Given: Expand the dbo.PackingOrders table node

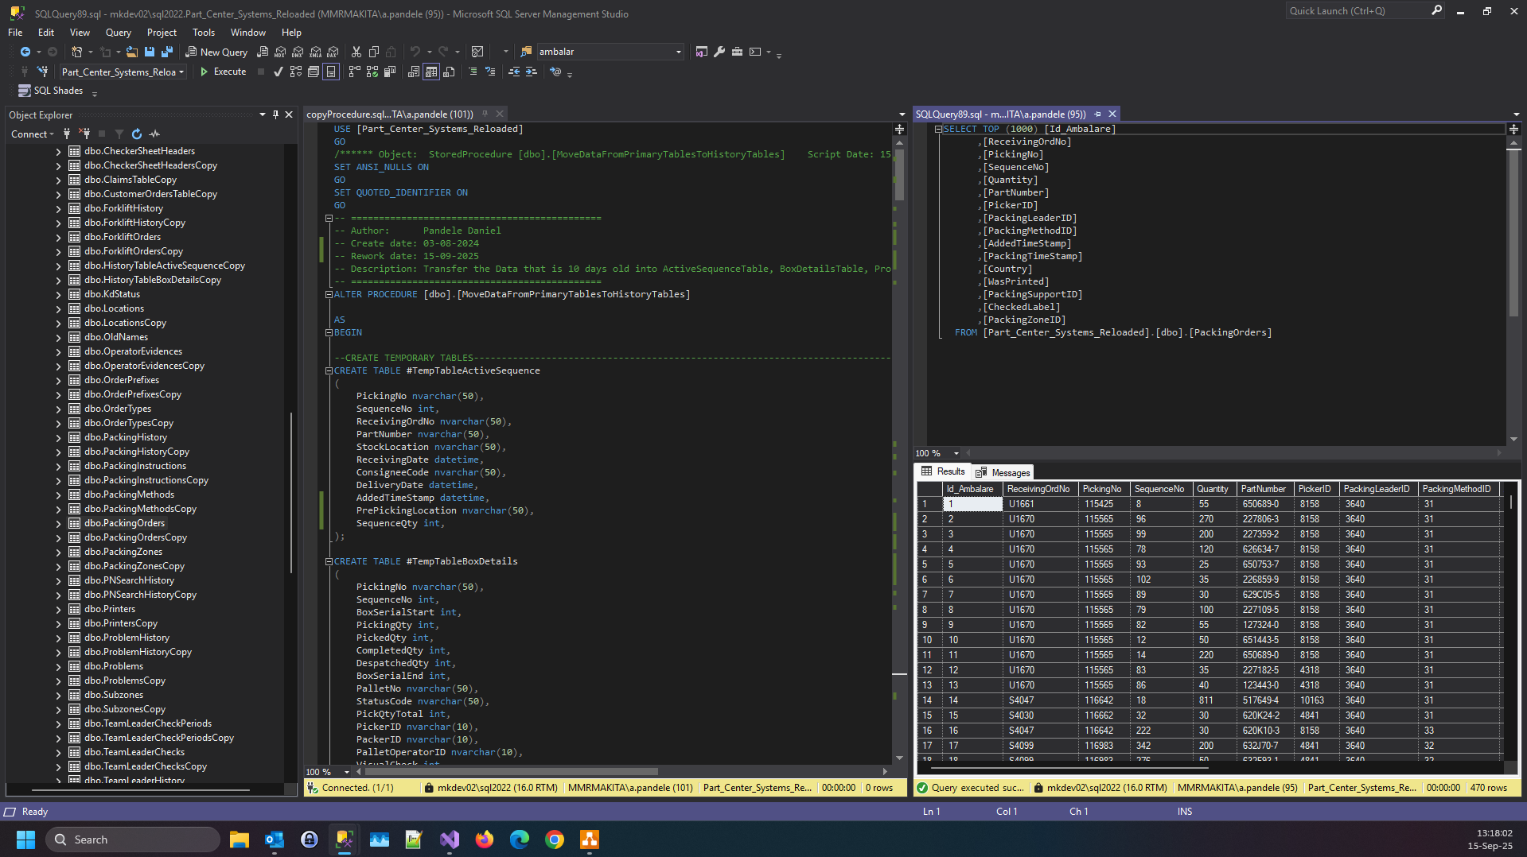Looking at the screenshot, I should (x=58, y=523).
